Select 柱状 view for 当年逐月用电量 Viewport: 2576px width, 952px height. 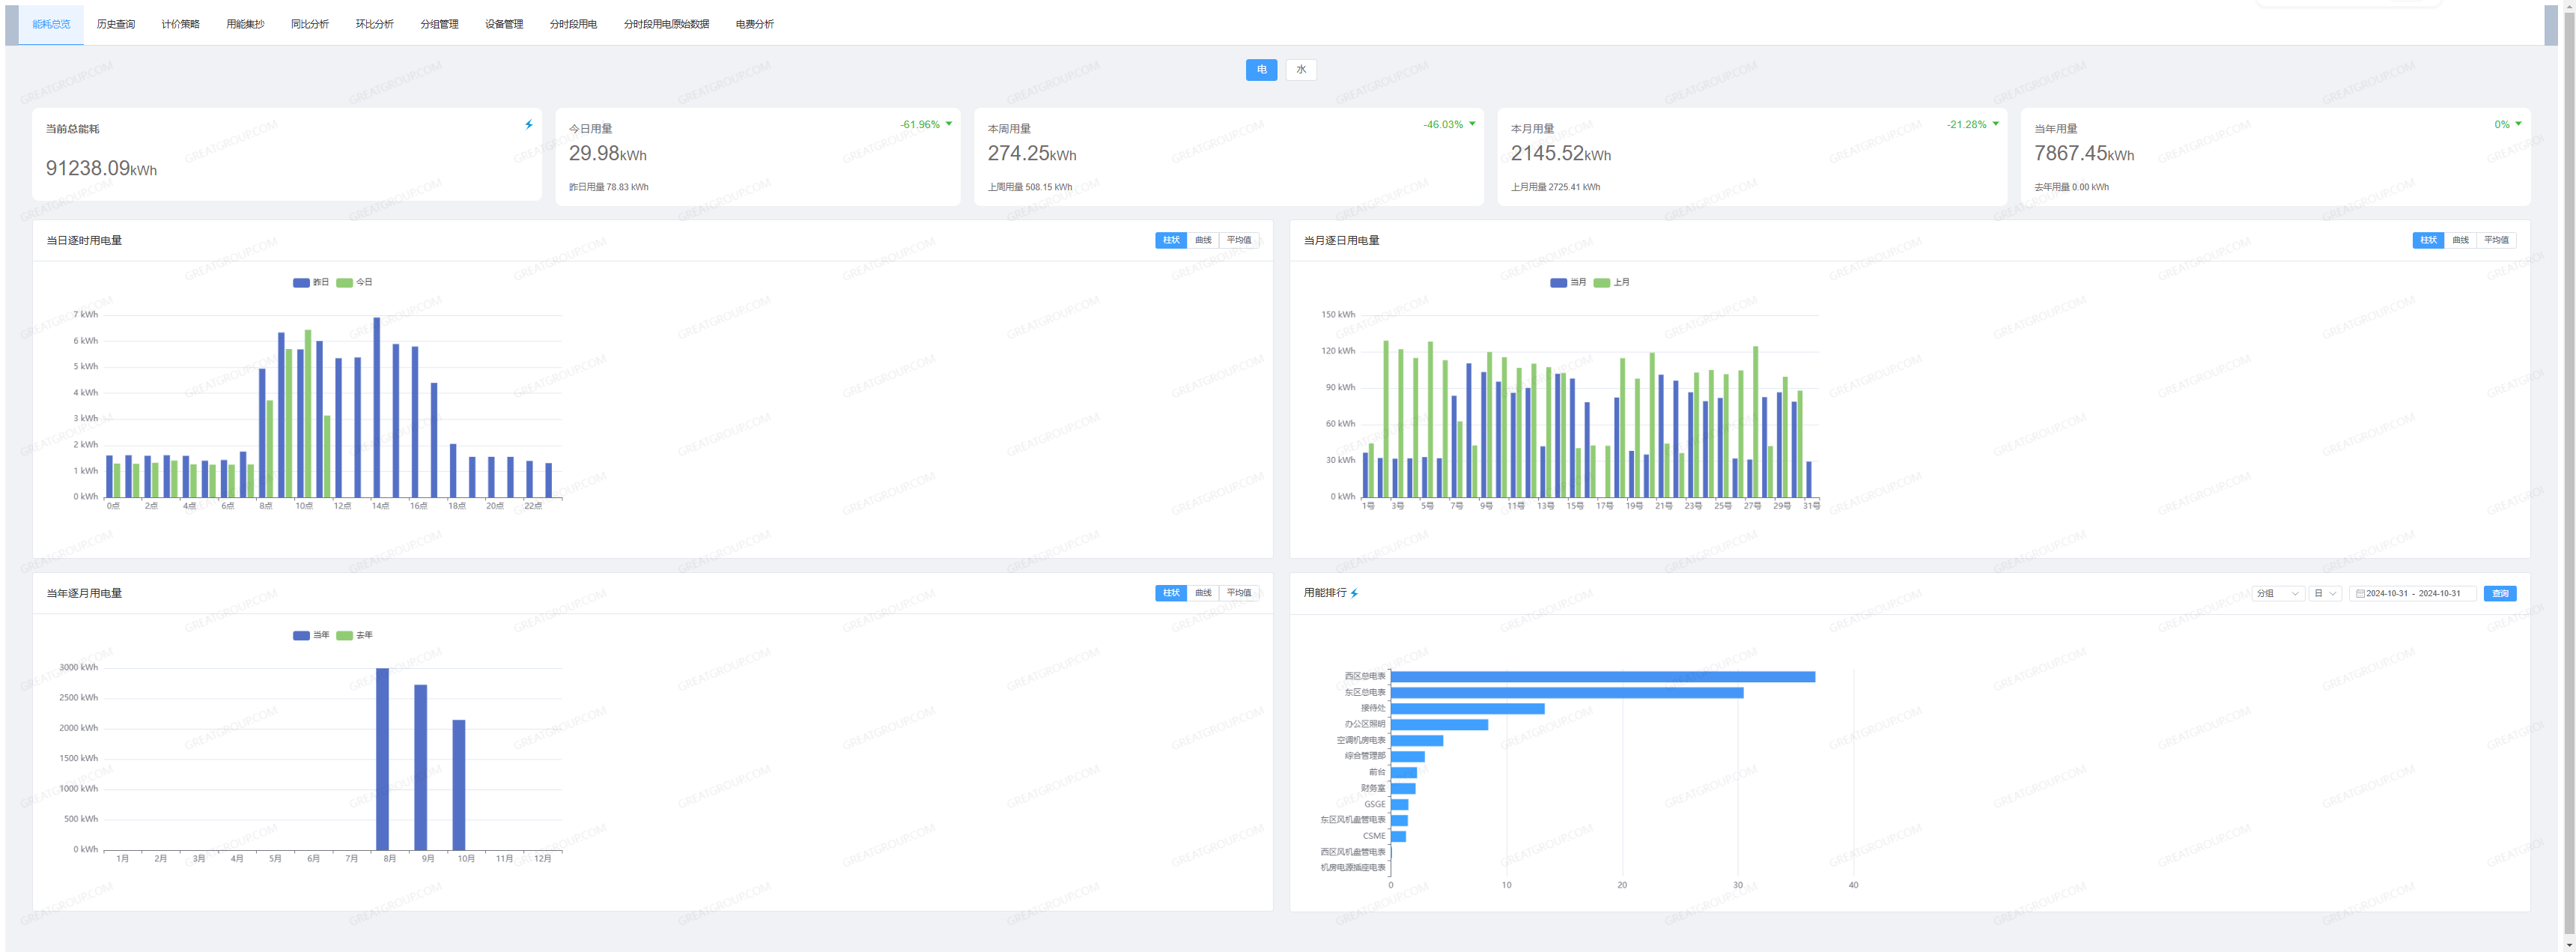point(1171,594)
